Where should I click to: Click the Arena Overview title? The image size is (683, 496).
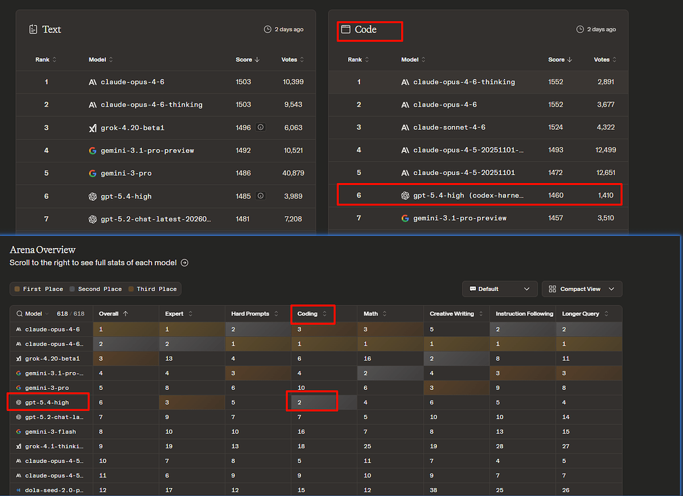[42, 250]
